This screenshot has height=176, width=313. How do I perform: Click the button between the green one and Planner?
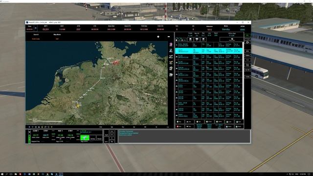coord(93,138)
